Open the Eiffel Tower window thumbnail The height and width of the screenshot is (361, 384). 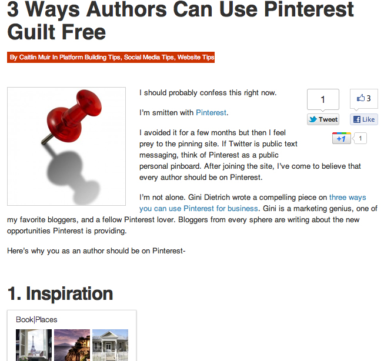[34, 345]
